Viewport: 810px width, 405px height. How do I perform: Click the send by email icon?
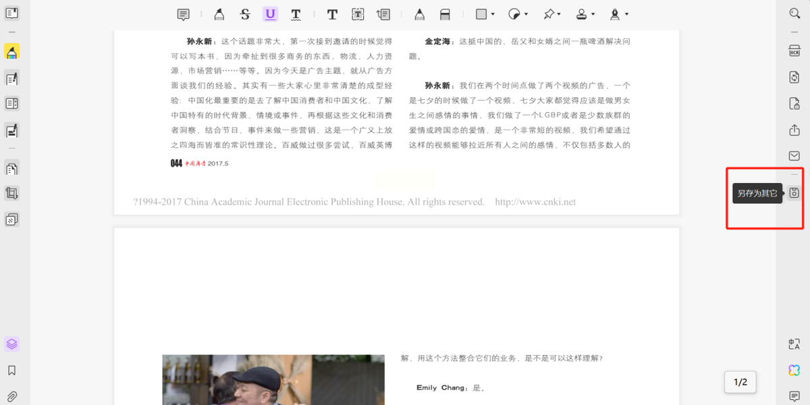(794, 156)
